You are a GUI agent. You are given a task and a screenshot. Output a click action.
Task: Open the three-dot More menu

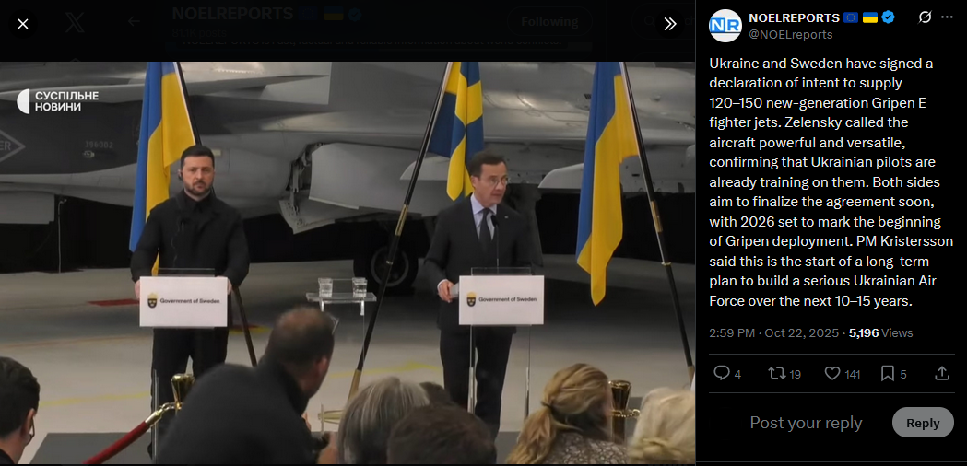pos(947,17)
